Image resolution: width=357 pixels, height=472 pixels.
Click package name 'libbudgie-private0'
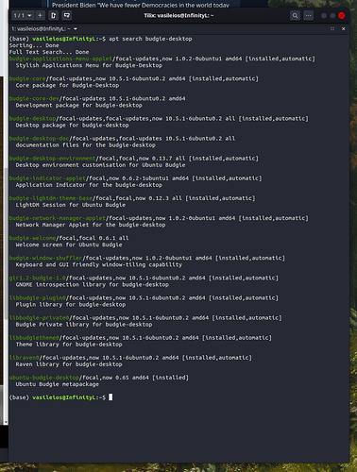pyautogui.click(x=39, y=318)
